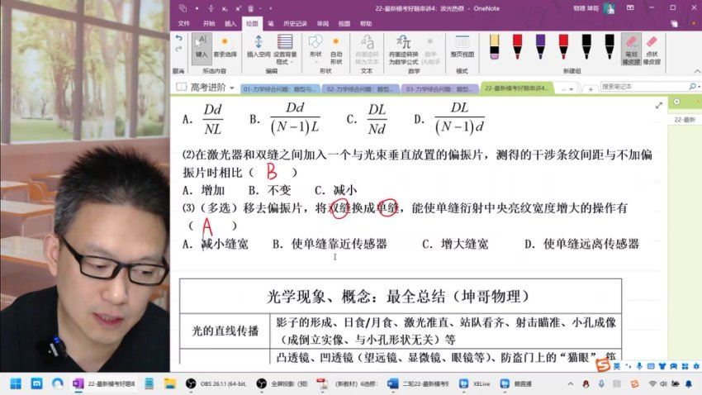Open the 绘图 Draw tab
Screen dimensions: 702x395
(252, 23)
